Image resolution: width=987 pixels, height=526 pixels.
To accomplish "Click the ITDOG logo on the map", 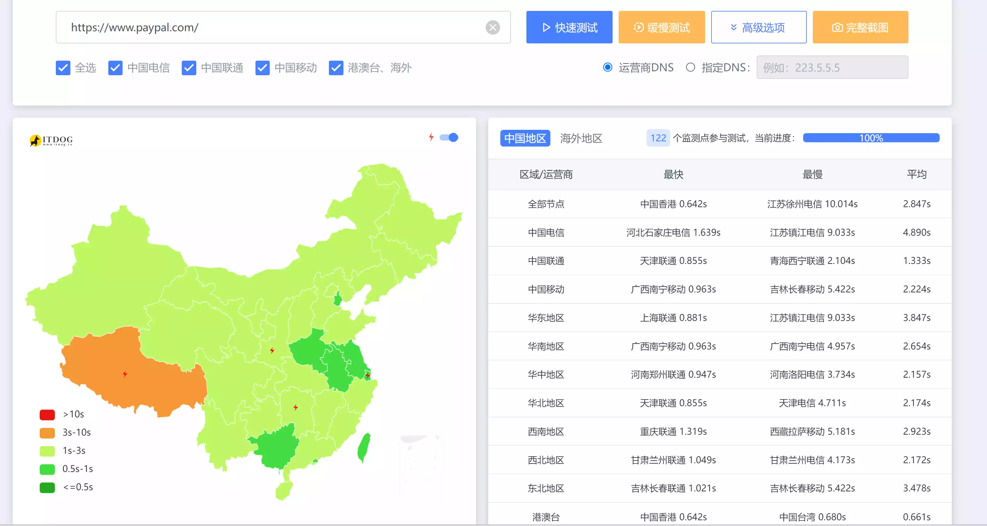I will click(51, 140).
